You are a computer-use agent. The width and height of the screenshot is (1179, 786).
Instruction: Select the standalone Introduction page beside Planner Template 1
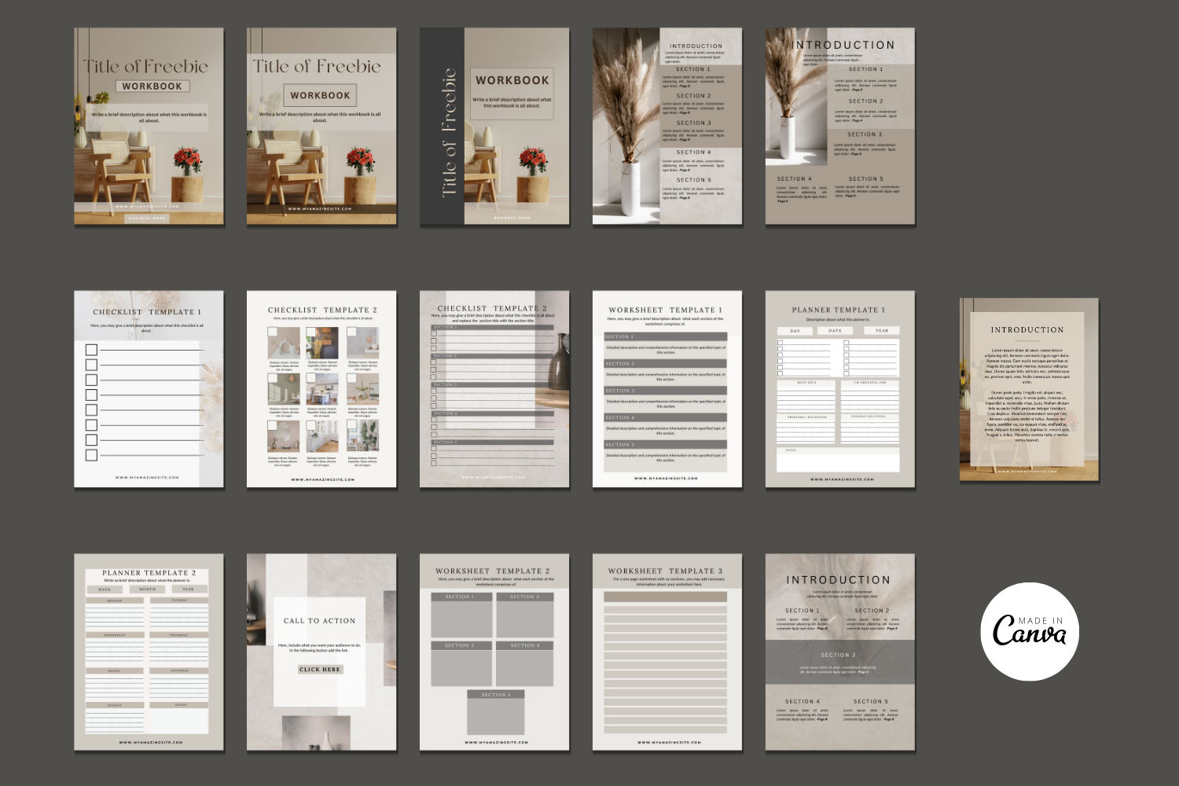pyautogui.click(x=1029, y=390)
